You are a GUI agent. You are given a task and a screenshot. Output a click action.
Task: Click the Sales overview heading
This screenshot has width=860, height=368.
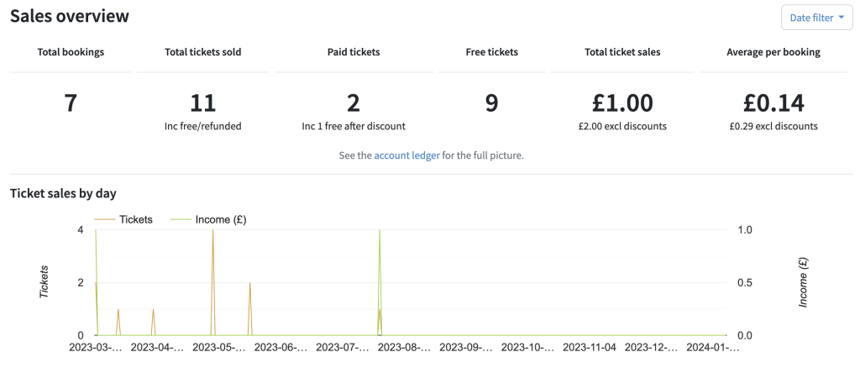70,16
